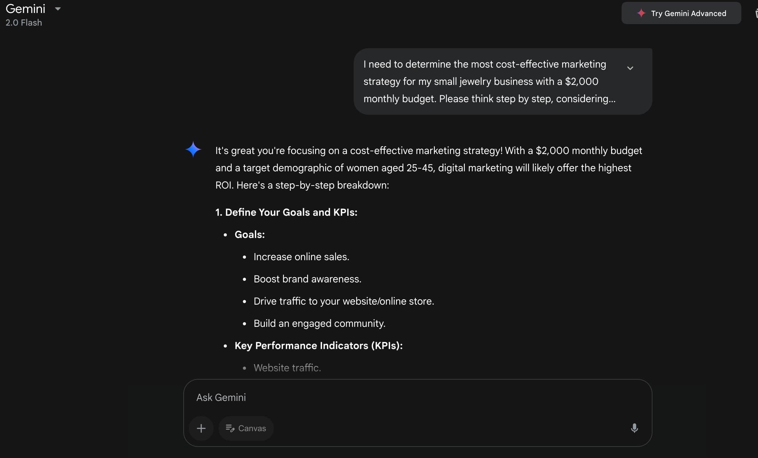The image size is (758, 458).
Task: Click the microphone icon for voice input
Action: pyautogui.click(x=634, y=428)
